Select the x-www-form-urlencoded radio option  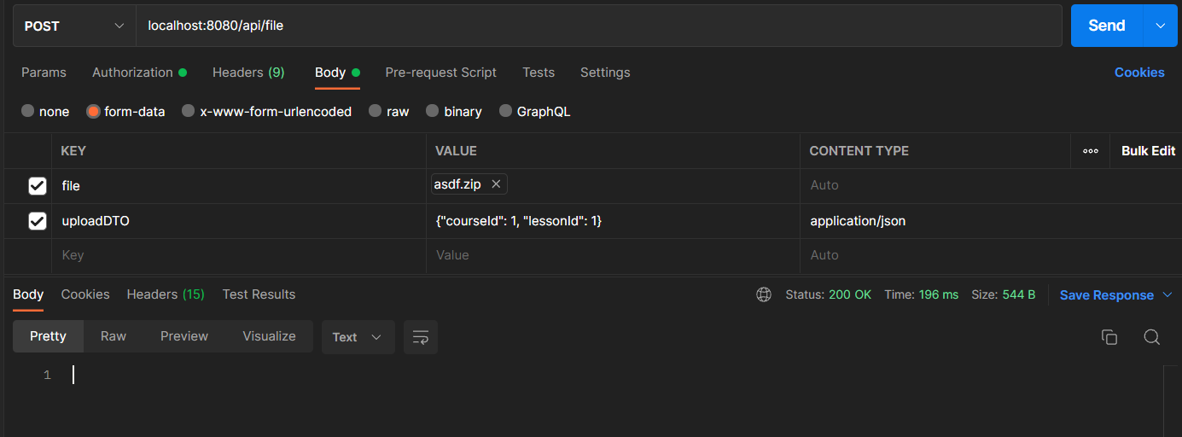click(x=189, y=111)
